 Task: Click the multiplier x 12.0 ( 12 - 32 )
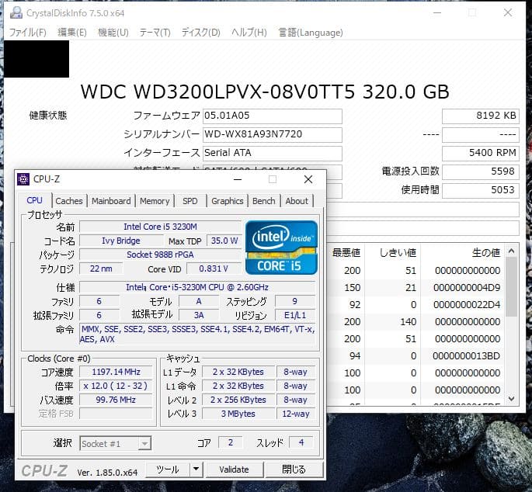pos(116,386)
